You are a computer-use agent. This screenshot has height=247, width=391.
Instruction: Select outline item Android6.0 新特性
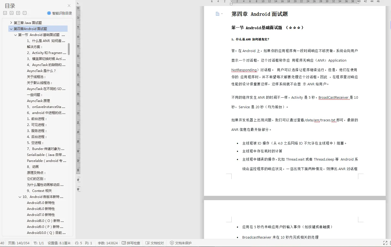pos(41,209)
